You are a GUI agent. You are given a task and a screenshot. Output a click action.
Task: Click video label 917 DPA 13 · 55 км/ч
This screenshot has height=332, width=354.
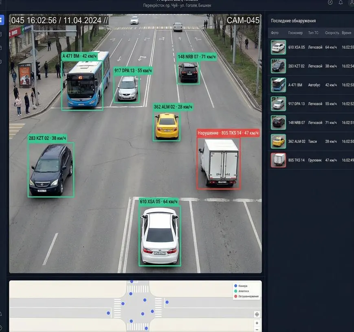[x=133, y=71]
